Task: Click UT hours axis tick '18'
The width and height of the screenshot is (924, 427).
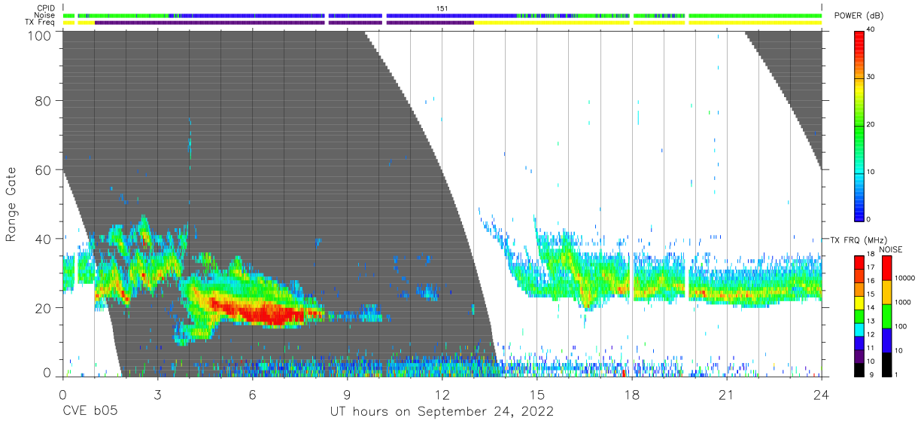Action: click(x=631, y=395)
